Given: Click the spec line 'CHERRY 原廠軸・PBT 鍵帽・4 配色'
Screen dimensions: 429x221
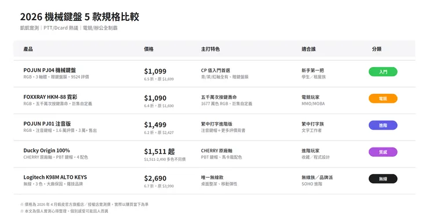Looking at the screenshot, I should (x=56, y=157).
